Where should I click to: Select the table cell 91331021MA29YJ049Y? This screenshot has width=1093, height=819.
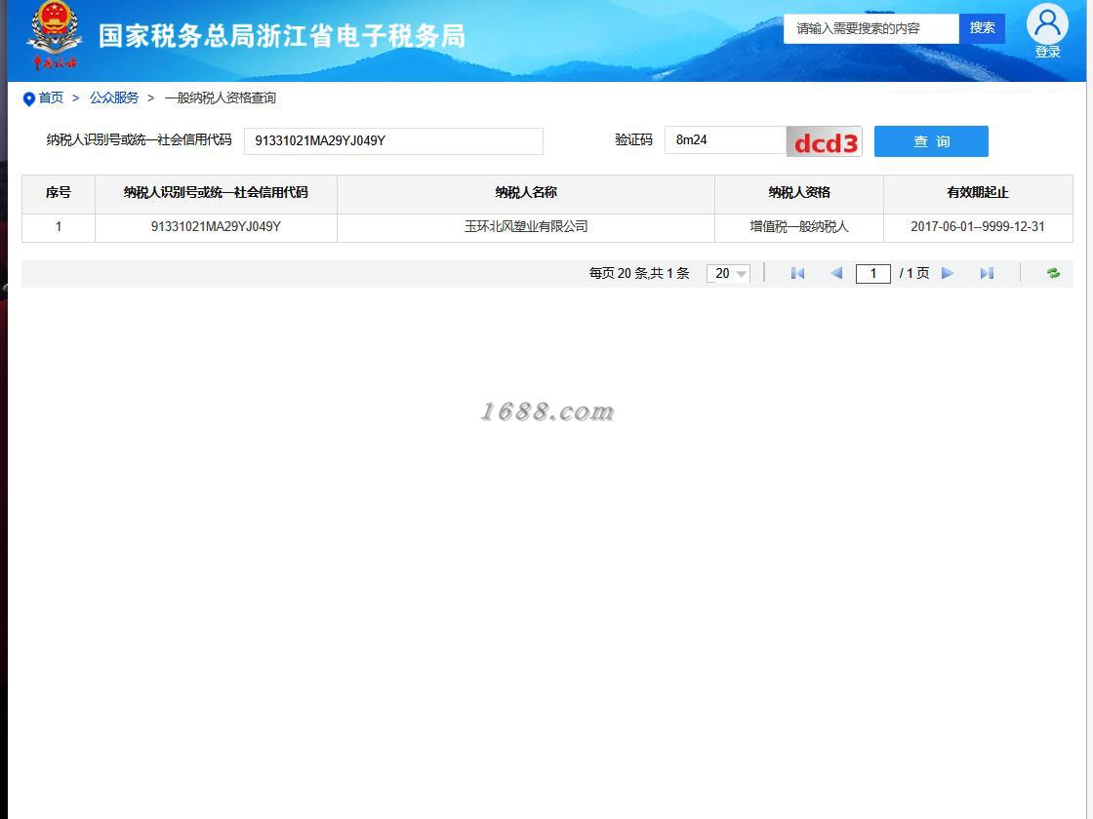point(216,227)
